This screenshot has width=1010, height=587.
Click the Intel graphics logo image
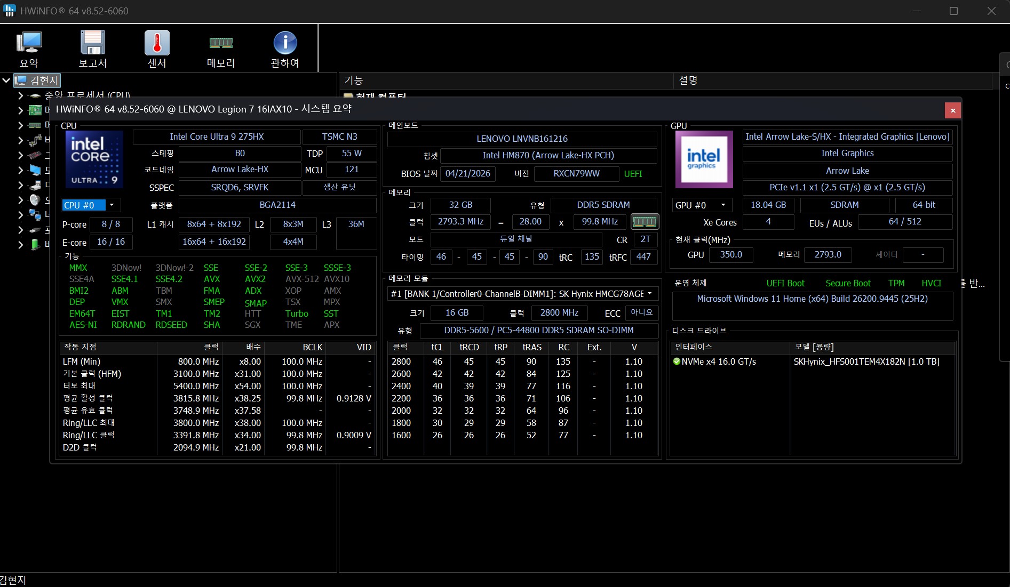click(704, 159)
